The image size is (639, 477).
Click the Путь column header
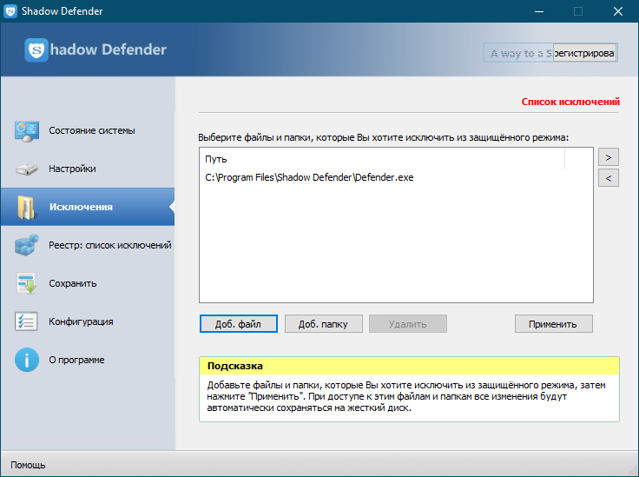point(382,159)
